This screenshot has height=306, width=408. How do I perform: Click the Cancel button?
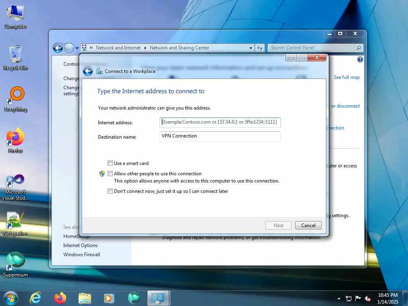308,226
